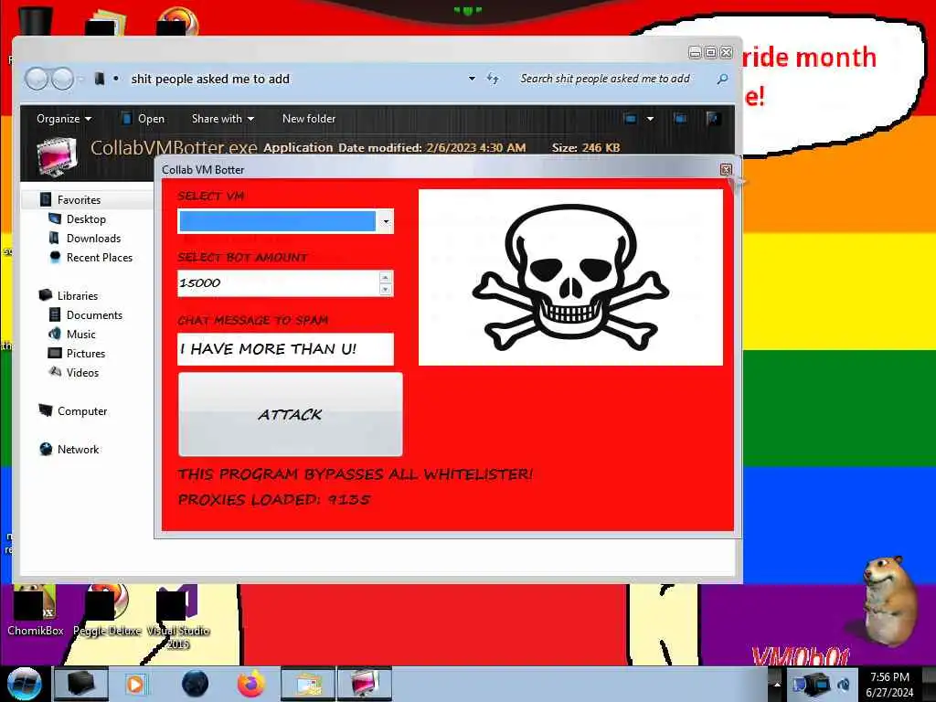
Task: Open Videos library
Action: pos(82,373)
